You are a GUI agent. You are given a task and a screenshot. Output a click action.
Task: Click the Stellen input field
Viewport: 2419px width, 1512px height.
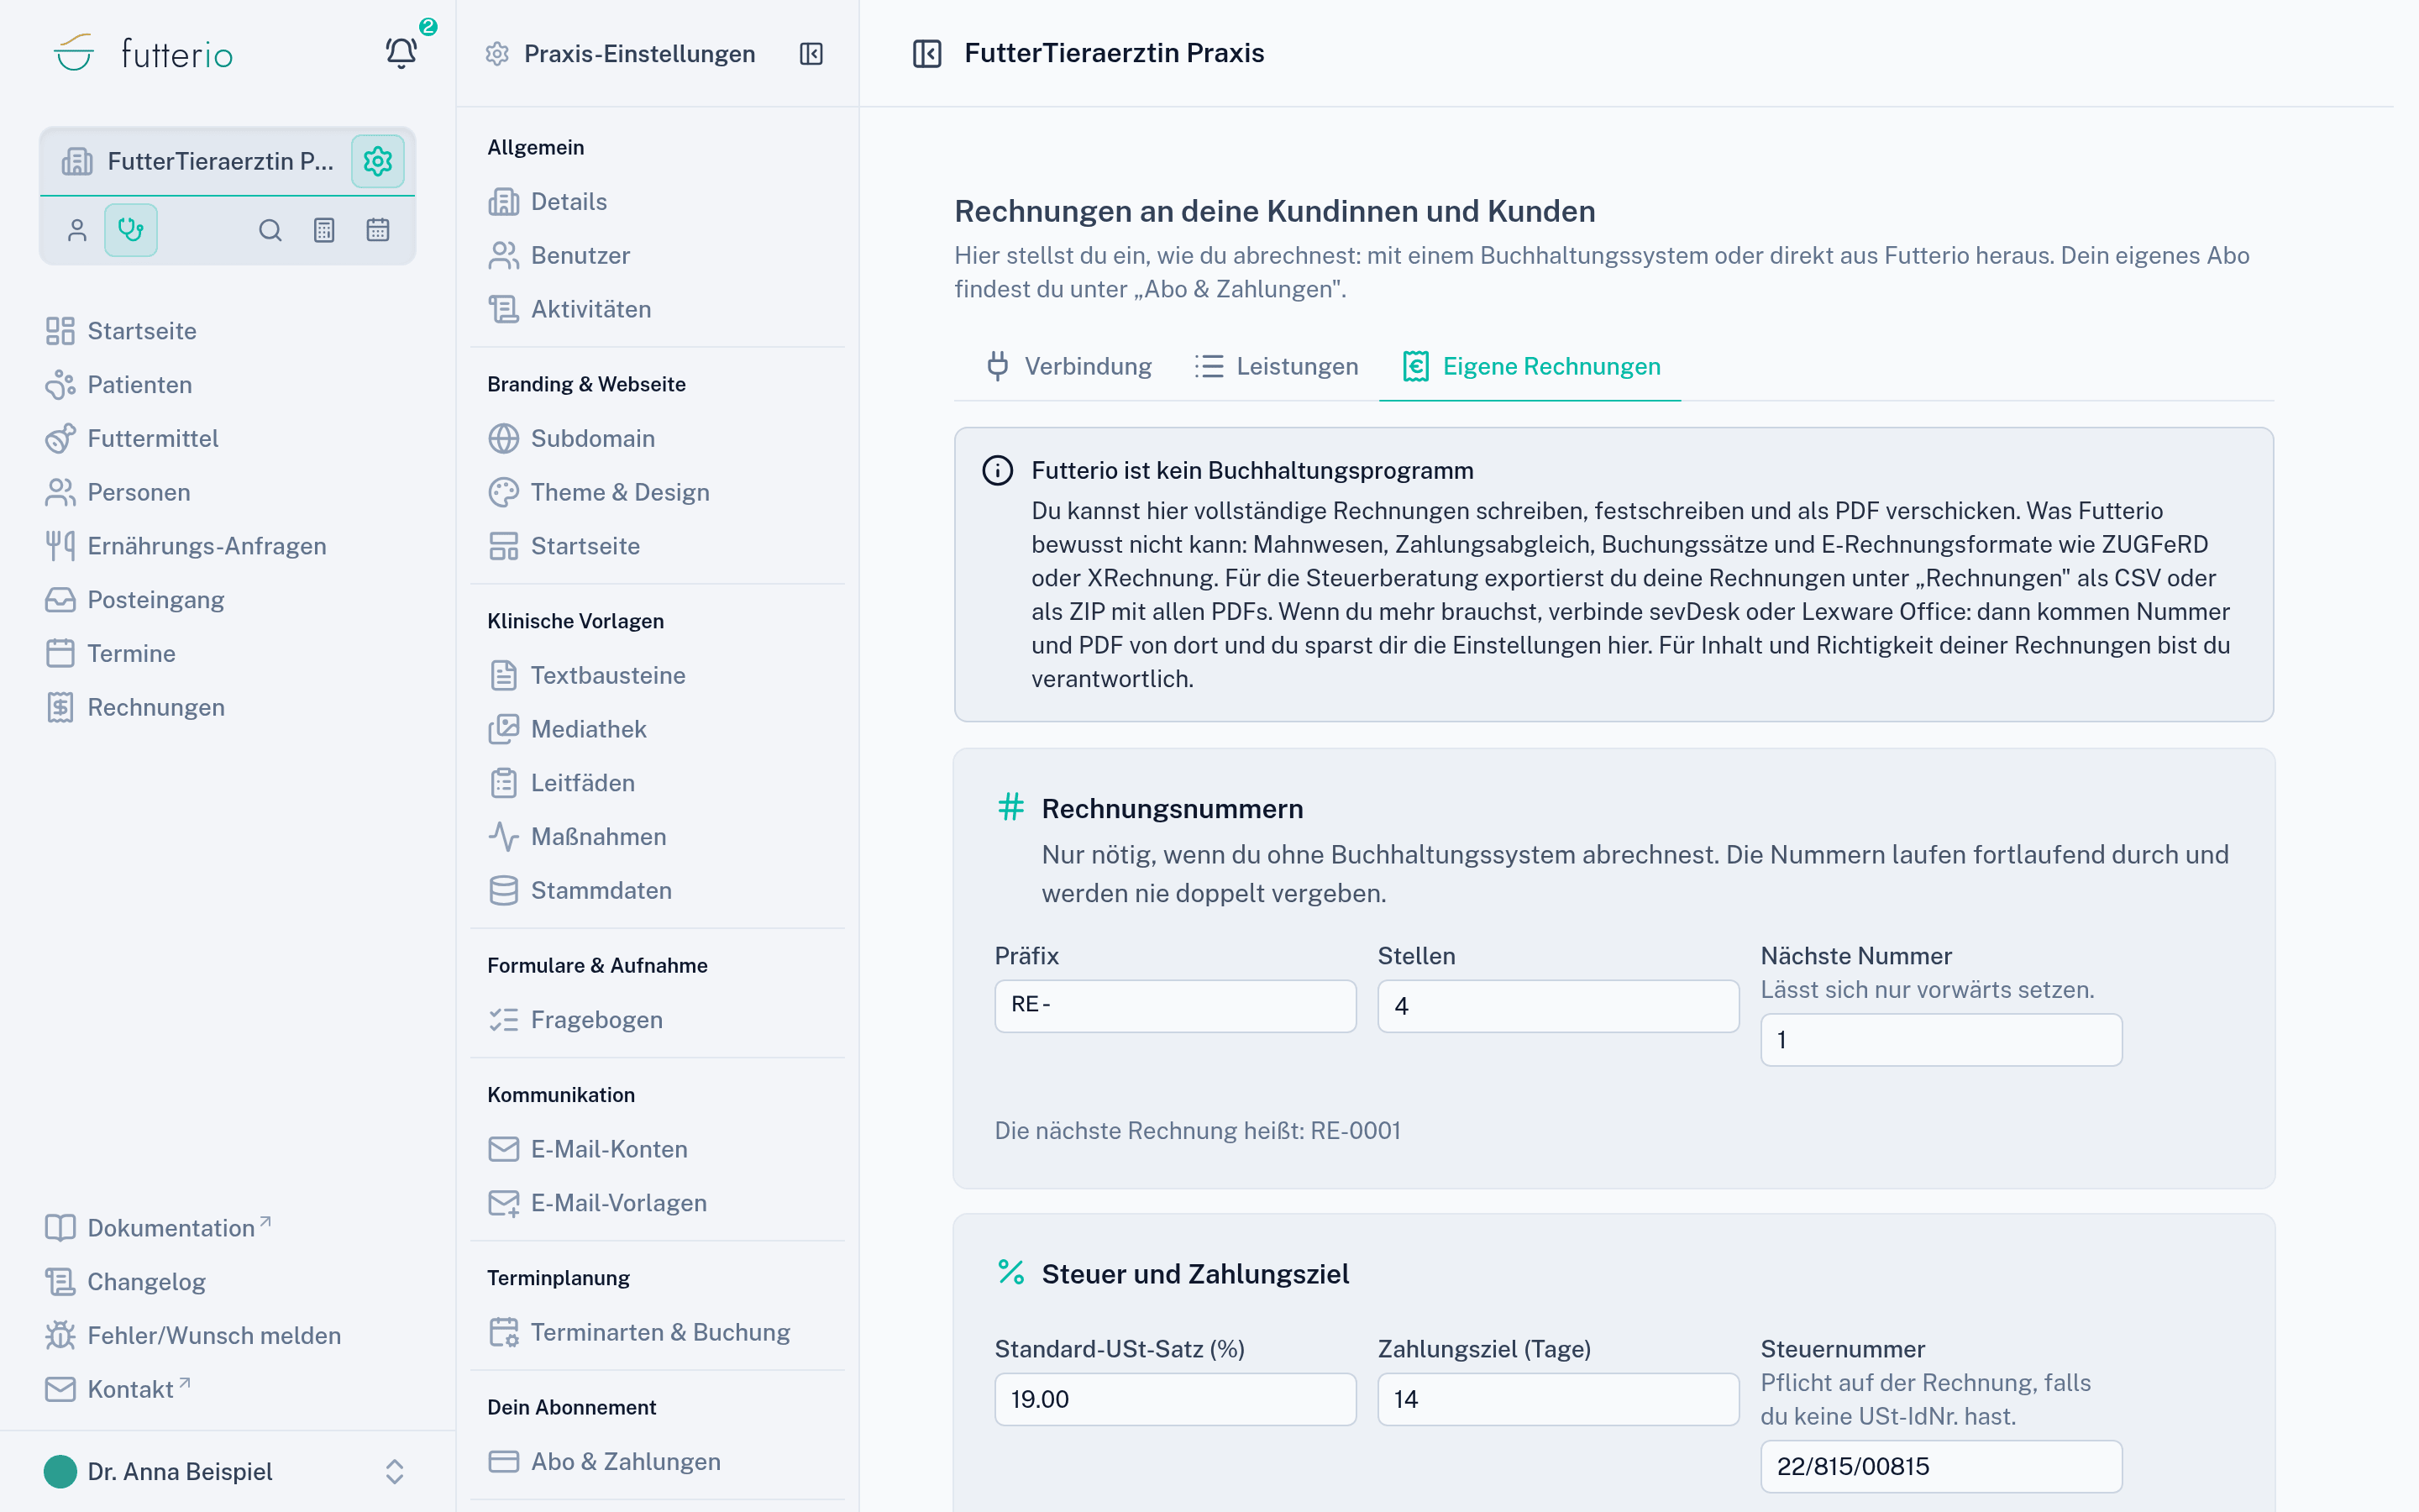click(x=1558, y=1005)
